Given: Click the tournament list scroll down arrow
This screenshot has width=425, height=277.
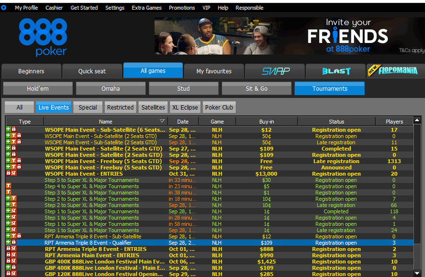Looking at the screenshot, I should pos(417,273).
